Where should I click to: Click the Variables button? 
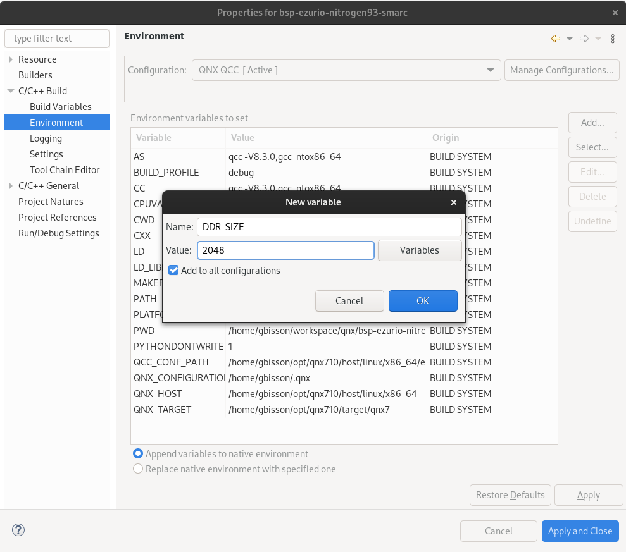click(x=420, y=250)
